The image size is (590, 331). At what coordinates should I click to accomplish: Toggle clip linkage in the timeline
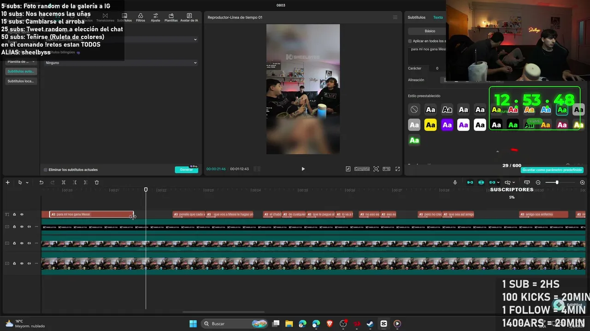(492, 183)
